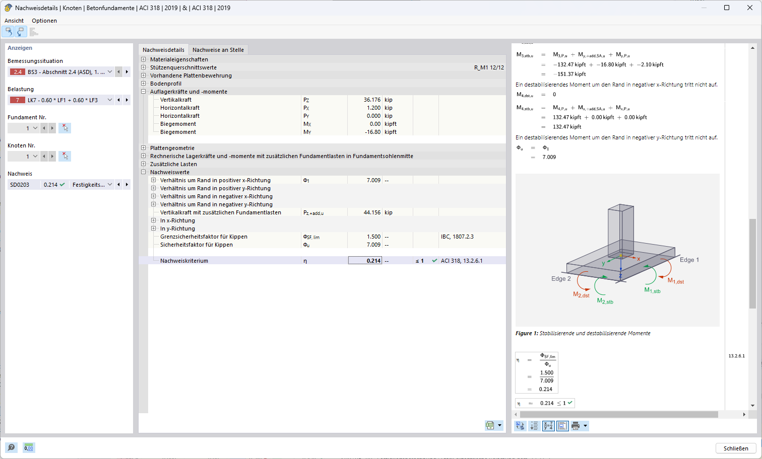Screen dimensions: 762x459
Task: Expand the Plattengeometrie tree node
Action: coord(143,148)
